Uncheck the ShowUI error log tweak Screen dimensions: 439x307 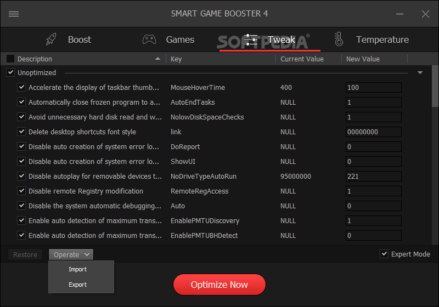click(21, 161)
